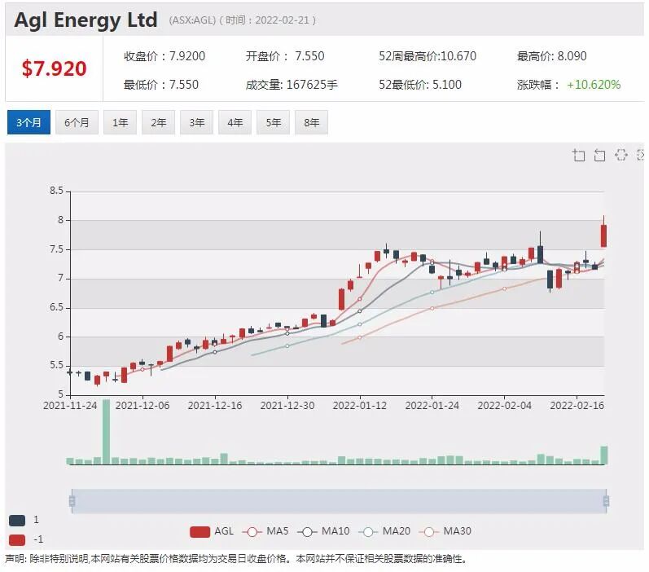Click the 52周最高价:10.670 text
The height and width of the screenshot is (572, 649).
coord(428,56)
